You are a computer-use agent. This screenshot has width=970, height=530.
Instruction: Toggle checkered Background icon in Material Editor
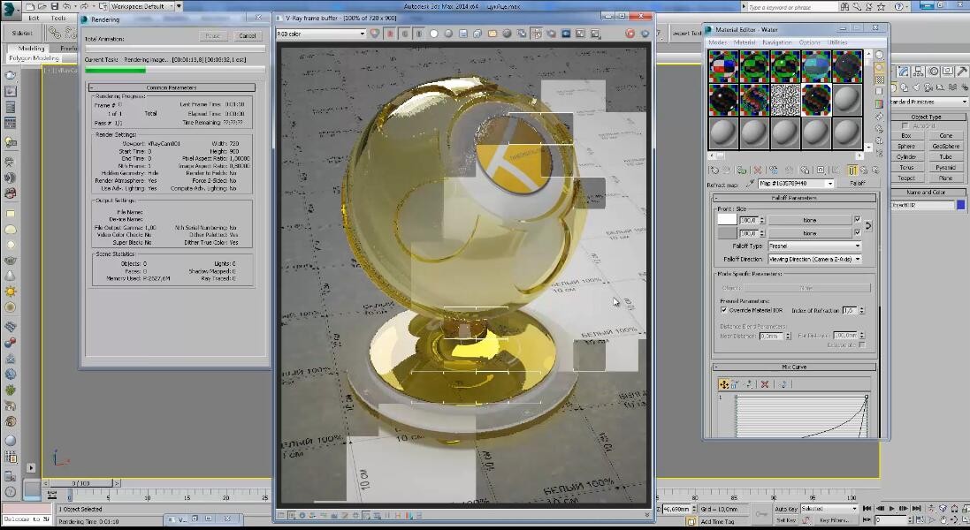click(x=879, y=79)
